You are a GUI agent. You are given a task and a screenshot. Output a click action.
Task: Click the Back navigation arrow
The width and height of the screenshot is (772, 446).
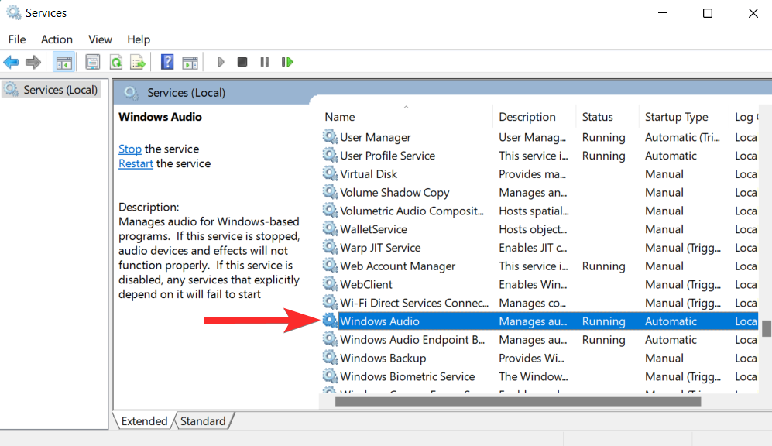(x=11, y=62)
